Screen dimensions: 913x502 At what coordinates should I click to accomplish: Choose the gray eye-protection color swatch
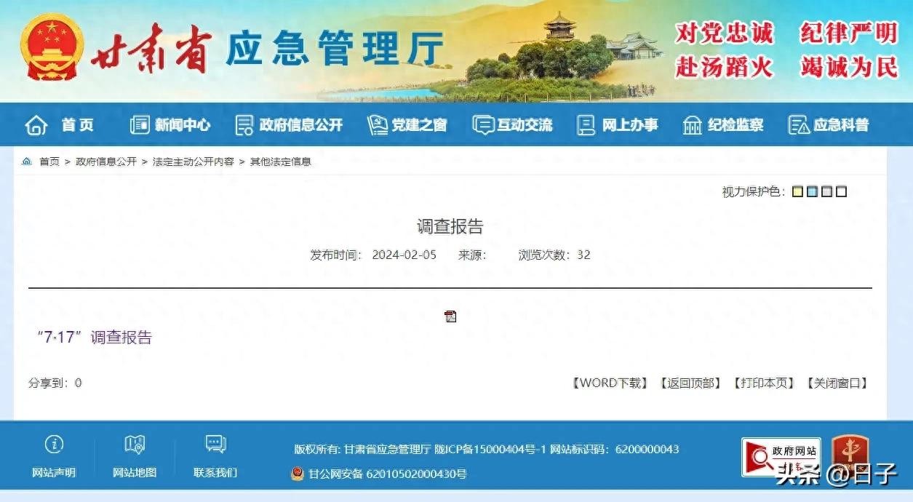pos(826,192)
